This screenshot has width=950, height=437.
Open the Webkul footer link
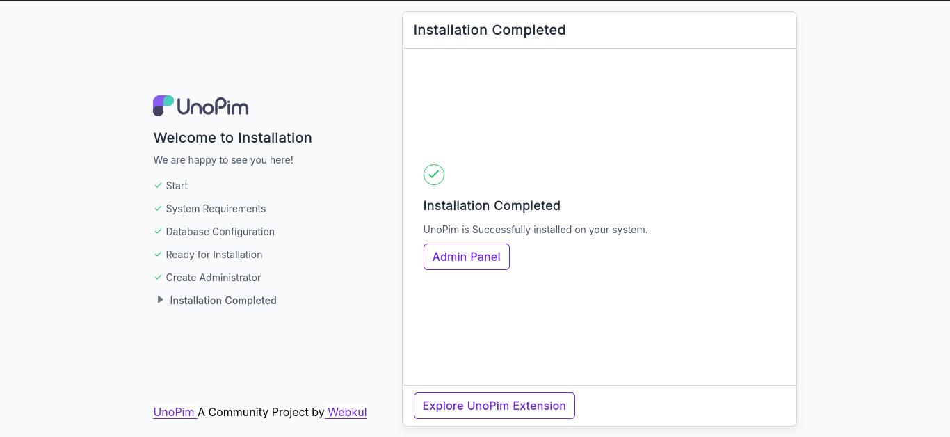click(346, 412)
